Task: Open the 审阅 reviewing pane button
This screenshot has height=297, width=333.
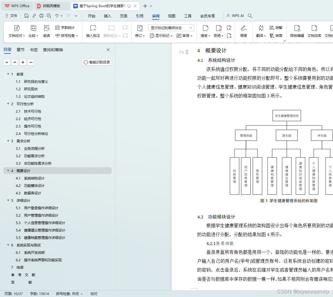Action: click(x=185, y=36)
